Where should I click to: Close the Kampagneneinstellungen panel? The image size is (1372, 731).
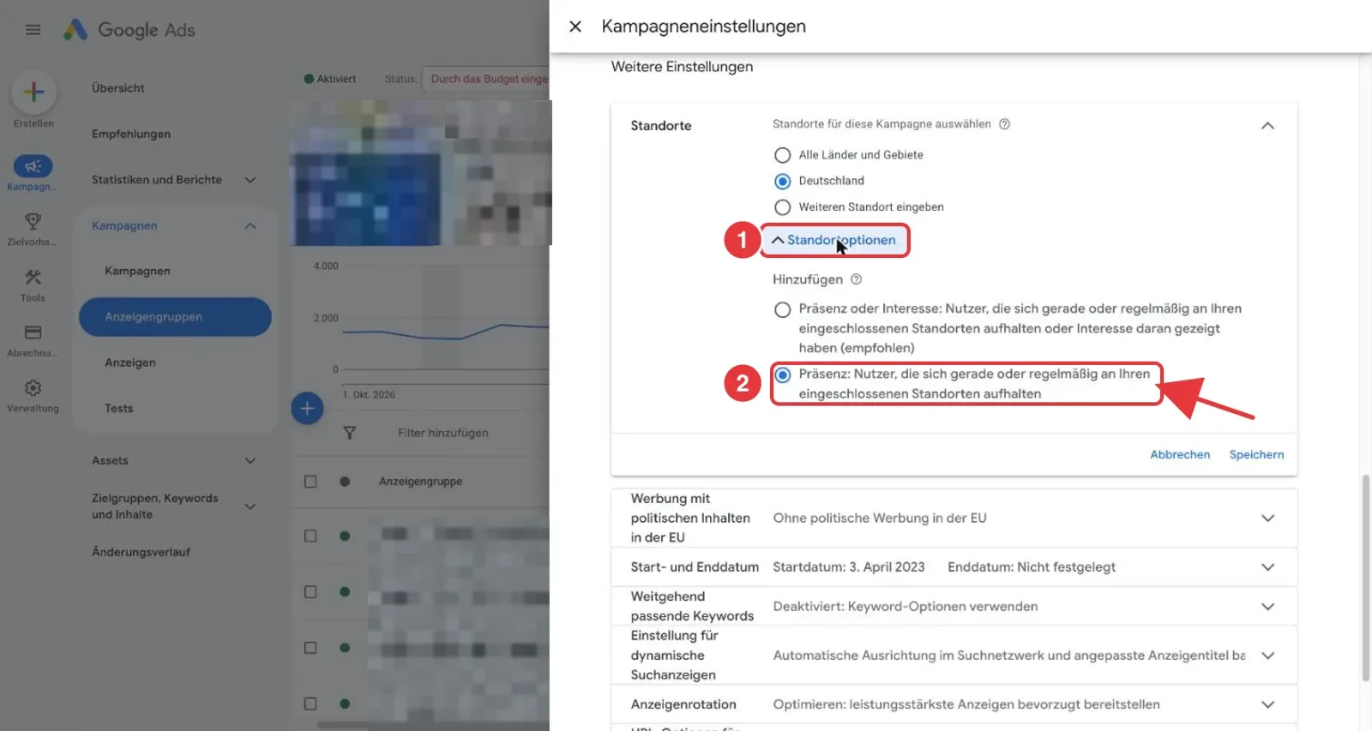pyautogui.click(x=575, y=27)
